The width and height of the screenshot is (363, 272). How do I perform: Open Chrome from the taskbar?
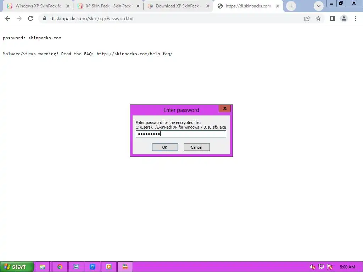(x=60, y=267)
